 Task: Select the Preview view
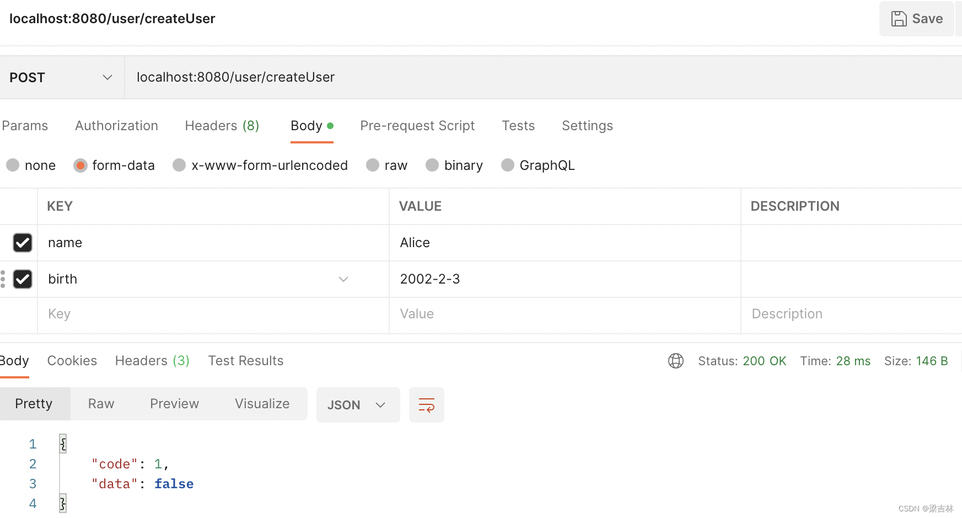click(x=174, y=404)
